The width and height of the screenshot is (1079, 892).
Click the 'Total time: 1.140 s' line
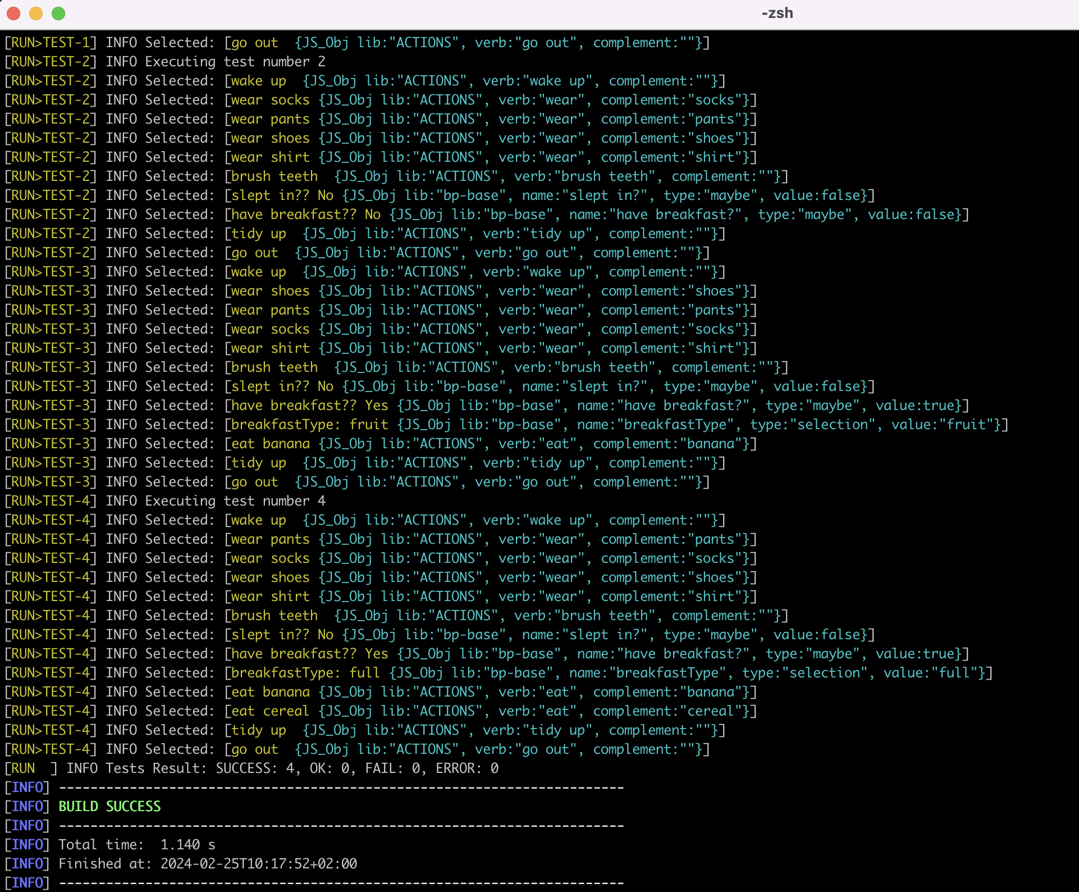coord(110,845)
